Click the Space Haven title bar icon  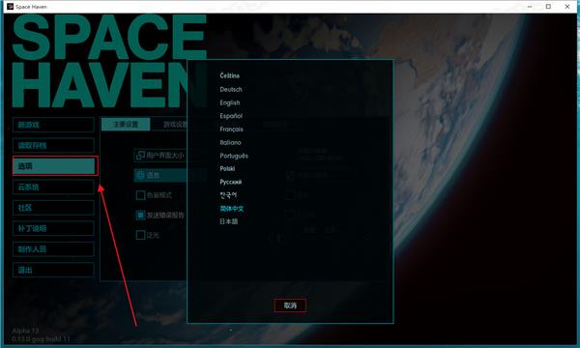tap(10, 7)
